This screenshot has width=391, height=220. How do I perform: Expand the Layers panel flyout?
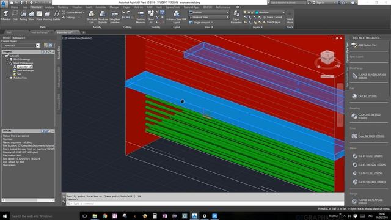[257, 27]
